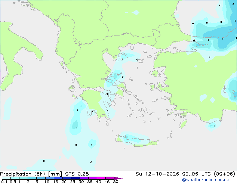Select the 10–15 mm legend color swatch
237x183 pixels.
click(x=50, y=178)
